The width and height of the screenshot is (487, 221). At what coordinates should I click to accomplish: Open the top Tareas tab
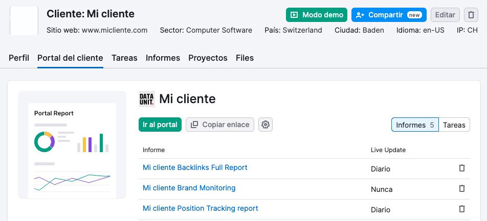(x=124, y=58)
